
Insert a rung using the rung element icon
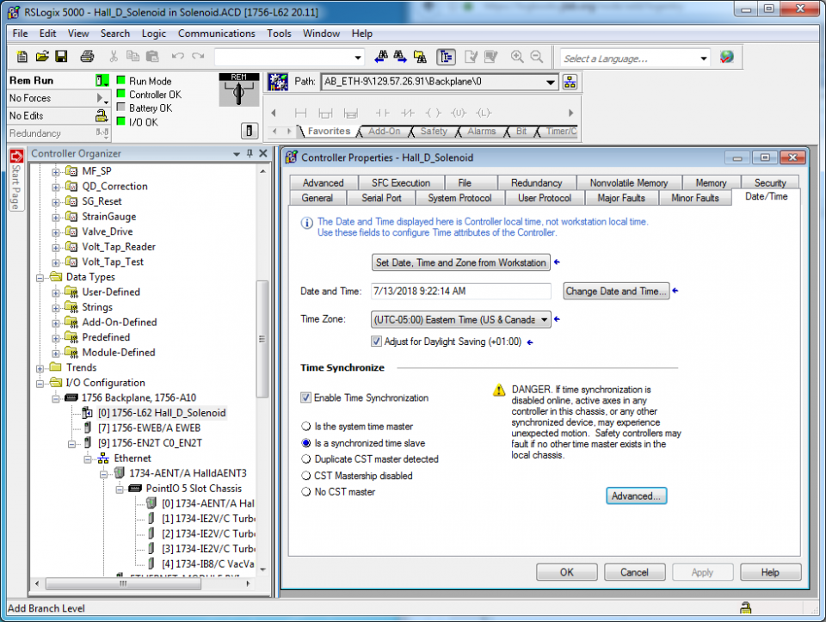tap(301, 114)
